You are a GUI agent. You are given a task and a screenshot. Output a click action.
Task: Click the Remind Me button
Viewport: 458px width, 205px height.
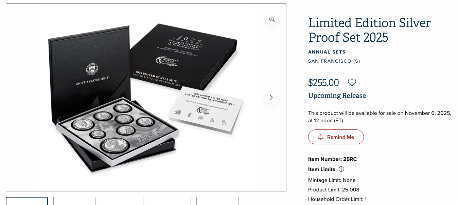336,137
